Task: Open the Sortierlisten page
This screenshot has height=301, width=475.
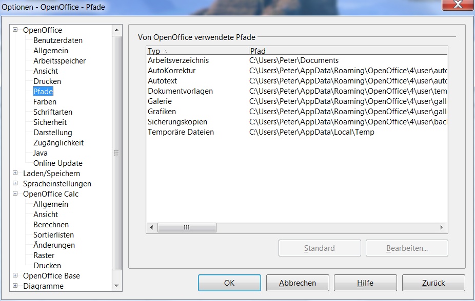Action: point(54,235)
